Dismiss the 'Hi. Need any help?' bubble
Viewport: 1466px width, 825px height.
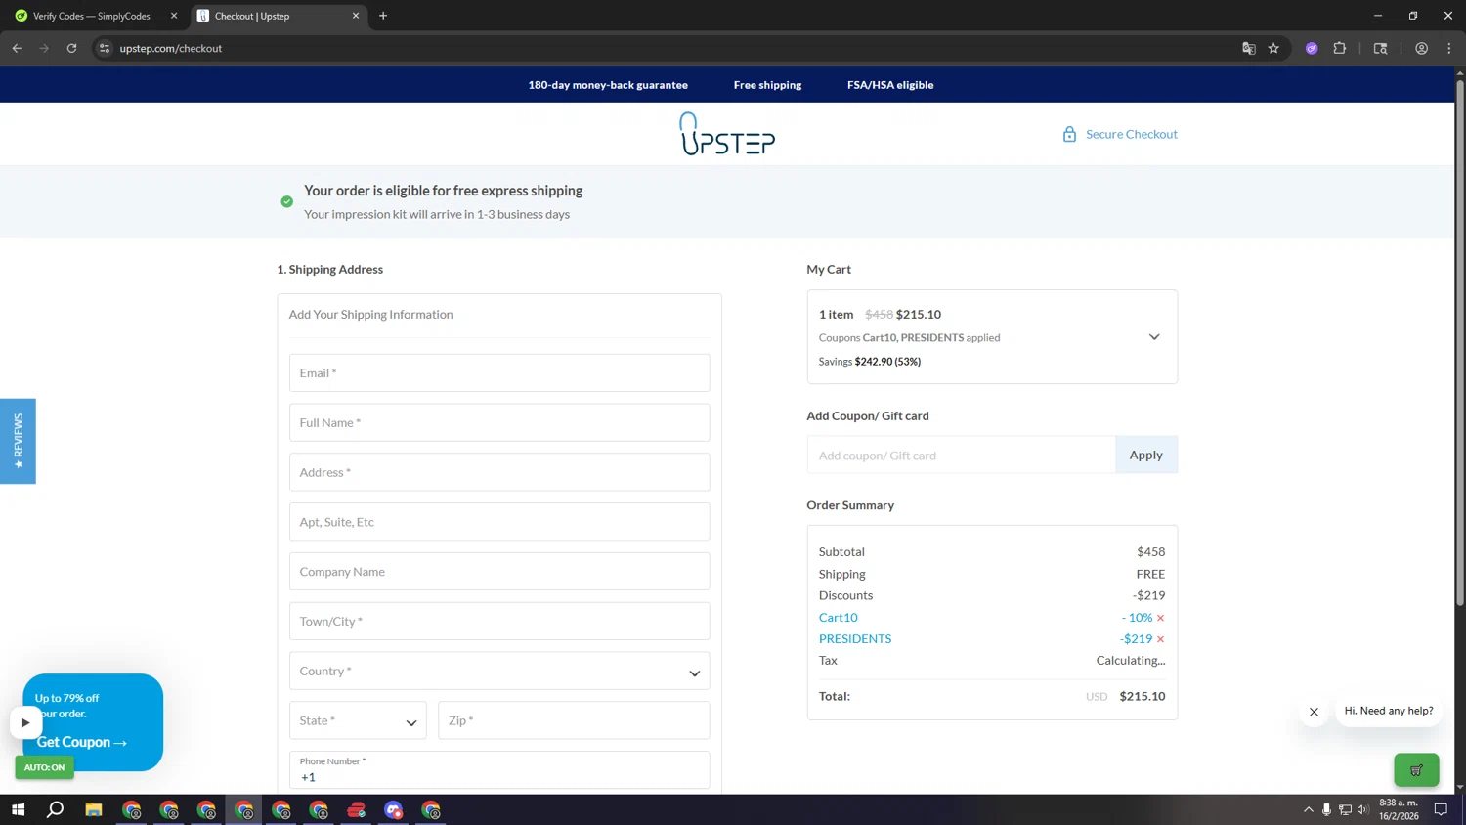1314,712
